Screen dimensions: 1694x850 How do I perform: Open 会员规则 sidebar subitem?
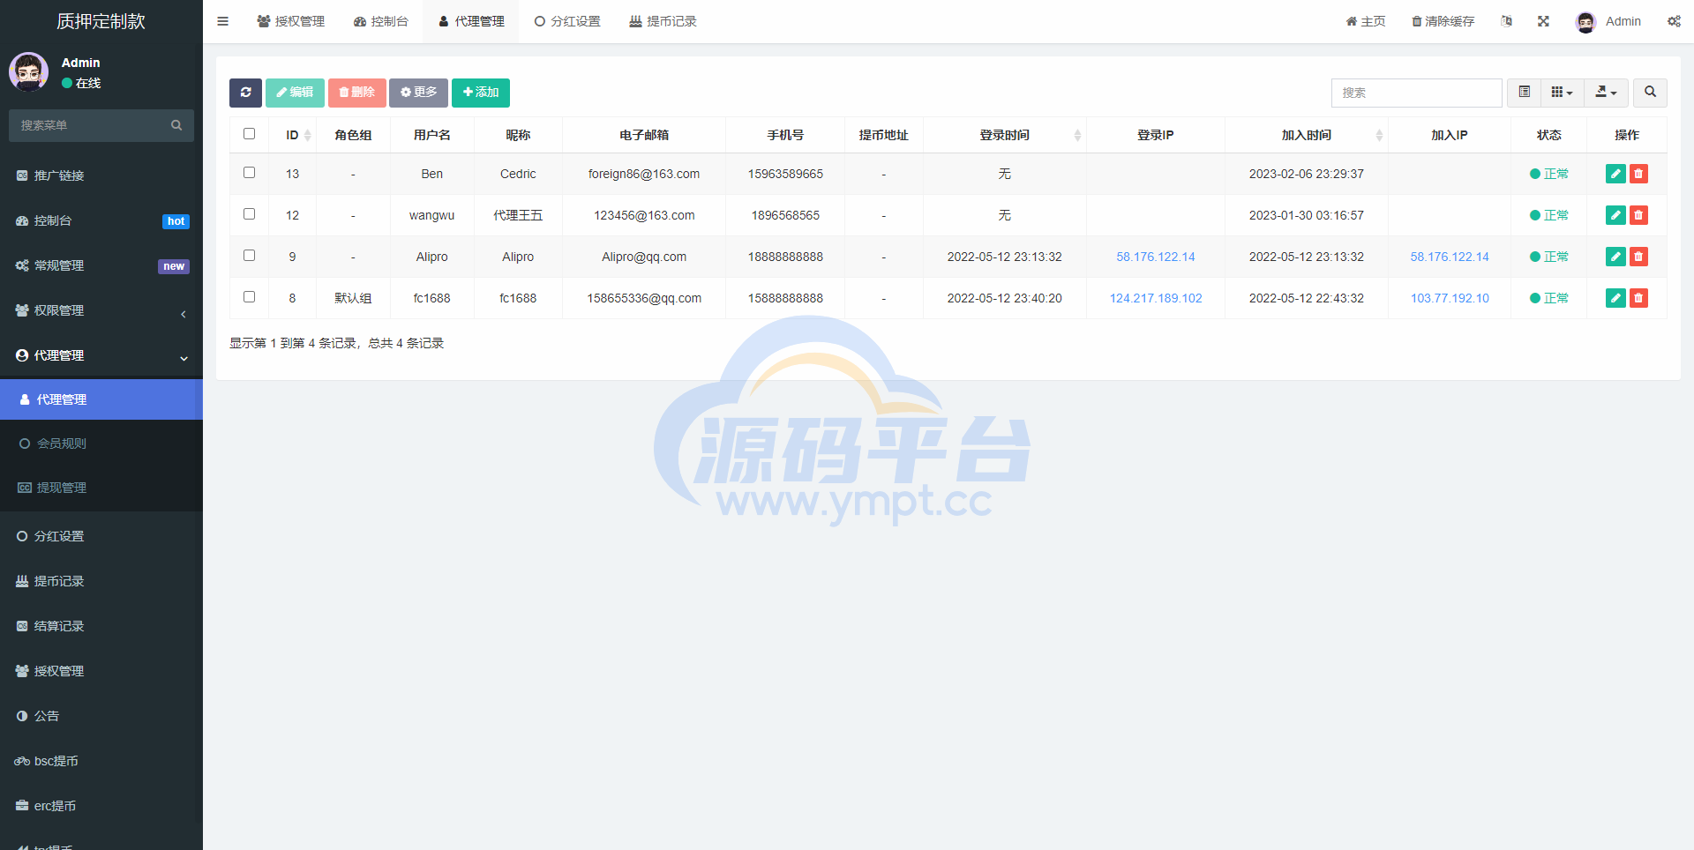[101, 444]
